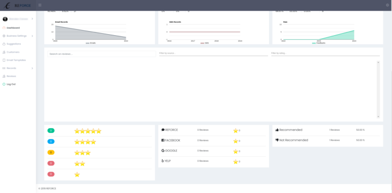Expand the Business Settings chevron
392x193 pixels.
pyautogui.click(x=32, y=36)
